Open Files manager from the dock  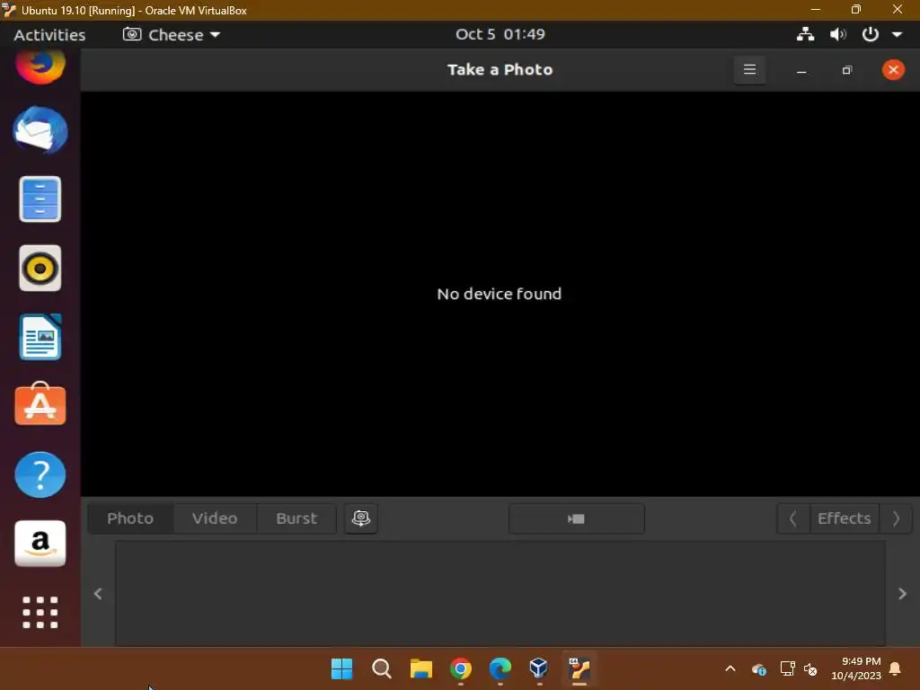pos(40,199)
